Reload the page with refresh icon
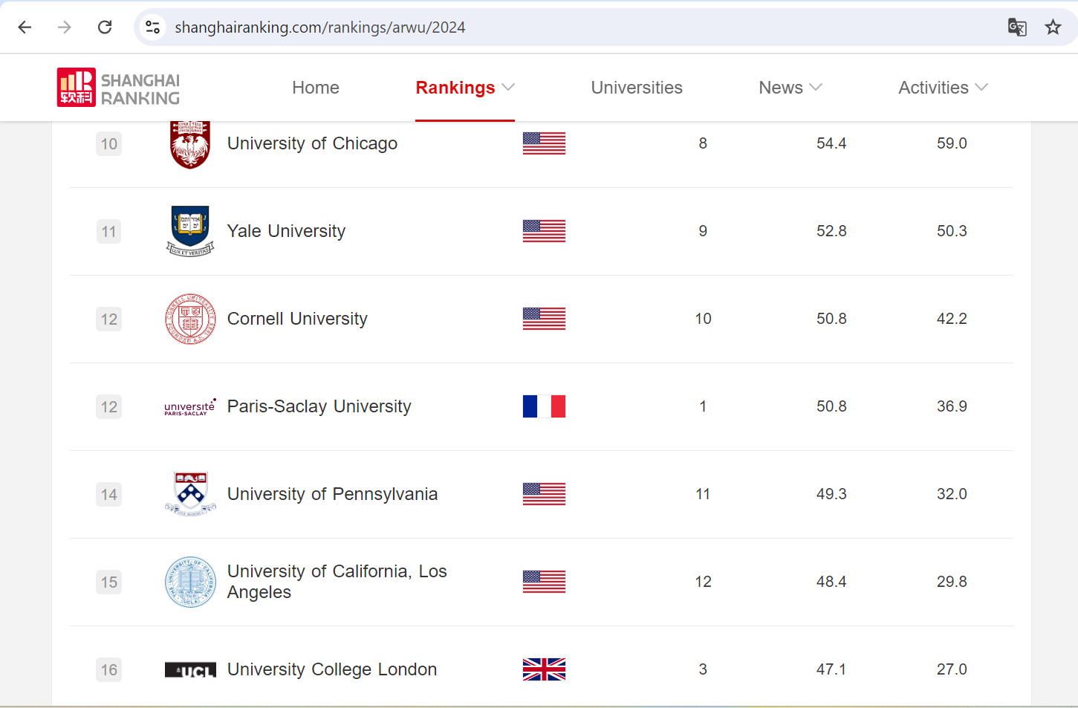 (x=105, y=27)
